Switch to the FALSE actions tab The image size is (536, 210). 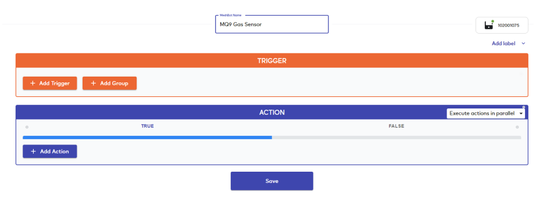point(396,126)
